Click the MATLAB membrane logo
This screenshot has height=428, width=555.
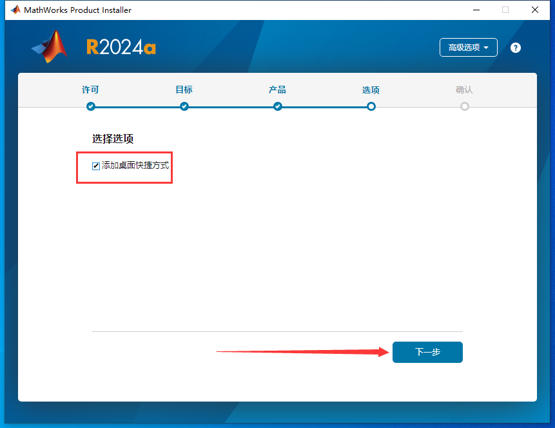(50, 47)
